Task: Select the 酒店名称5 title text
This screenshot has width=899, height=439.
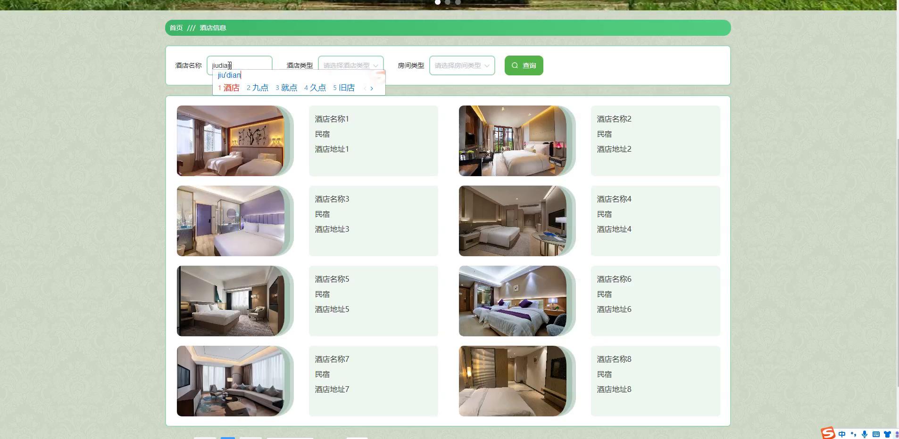Action: tap(332, 279)
